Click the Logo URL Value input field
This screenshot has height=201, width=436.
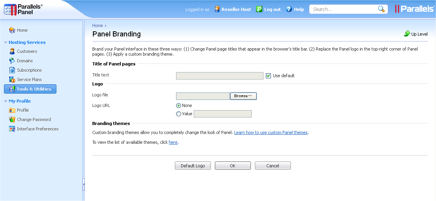point(223,114)
